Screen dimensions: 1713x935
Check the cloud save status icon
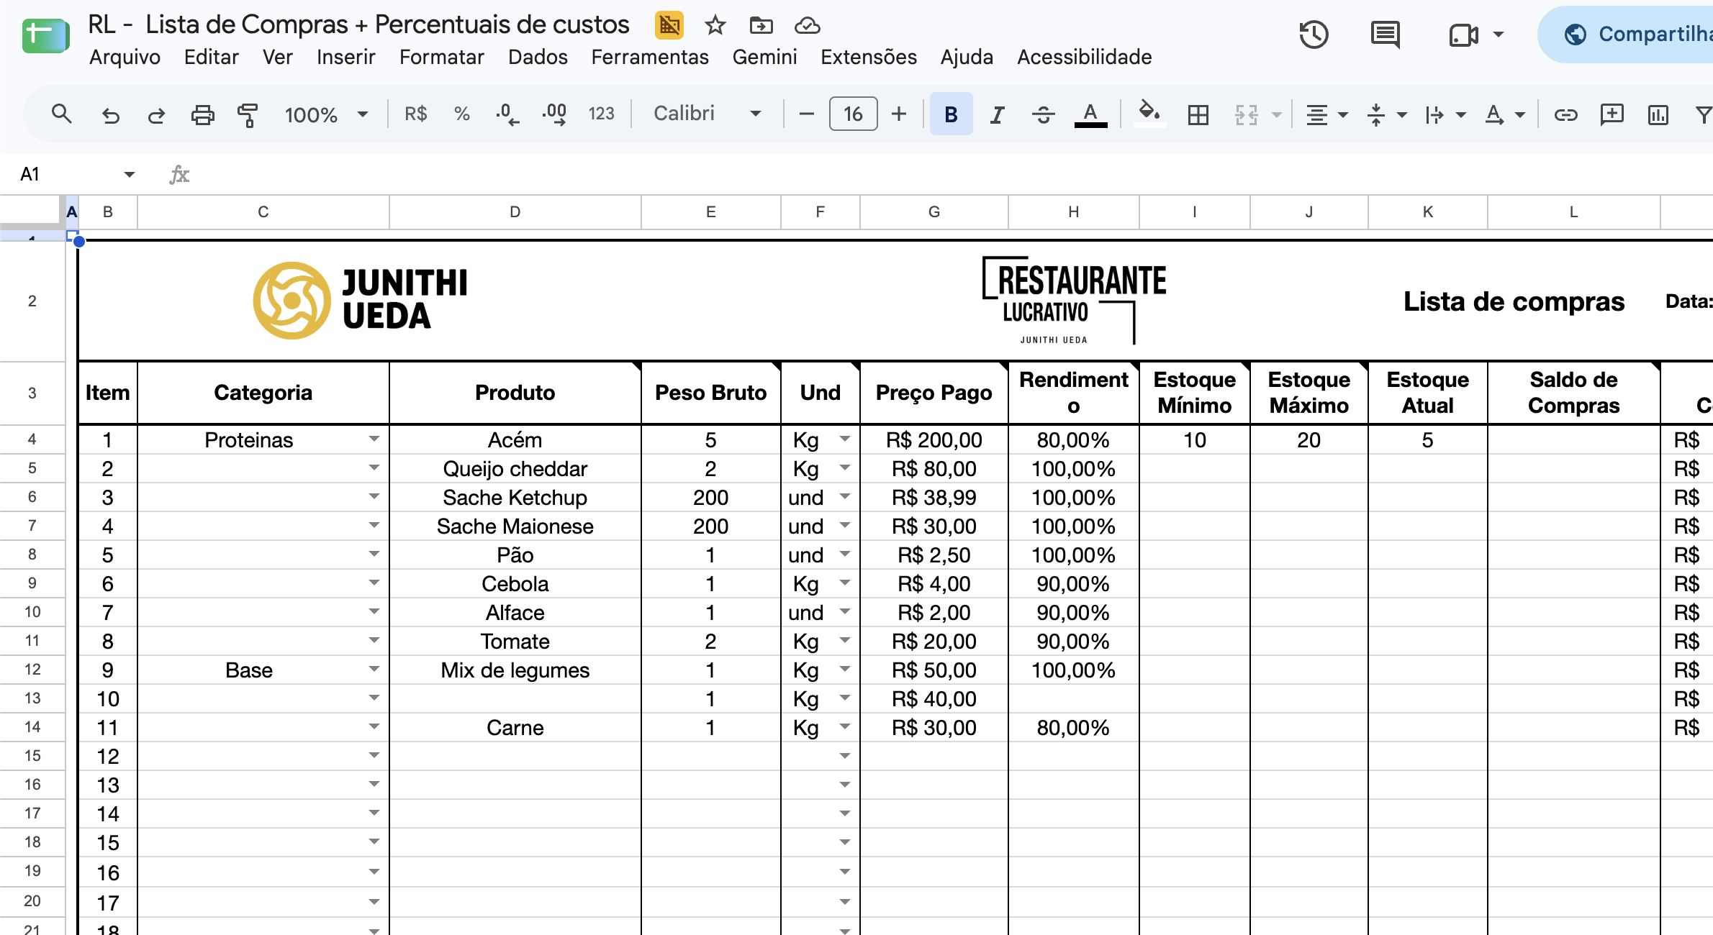[807, 25]
